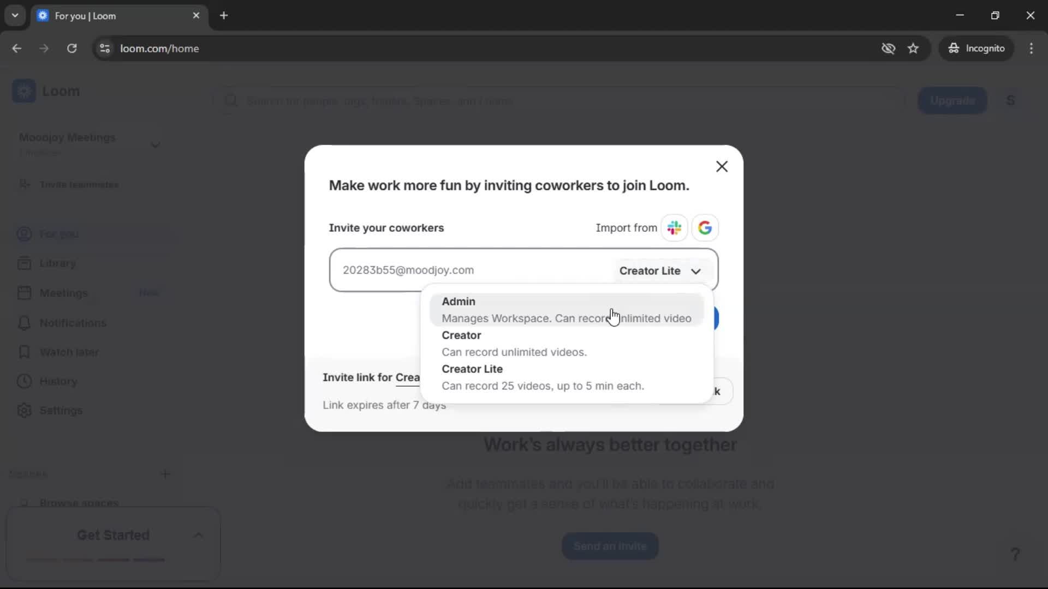This screenshot has width=1048, height=589.
Task: Click the Upgrade button
Action: coord(952,100)
